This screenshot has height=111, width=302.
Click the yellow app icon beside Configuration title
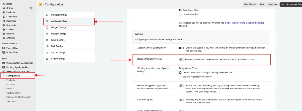click(41, 4)
